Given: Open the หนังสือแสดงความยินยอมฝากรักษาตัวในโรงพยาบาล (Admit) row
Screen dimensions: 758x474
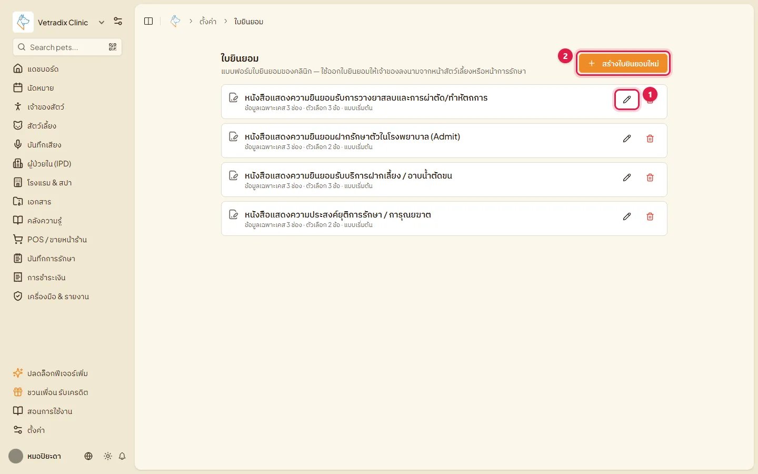Looking at the screenshot, I should (444, 141).
